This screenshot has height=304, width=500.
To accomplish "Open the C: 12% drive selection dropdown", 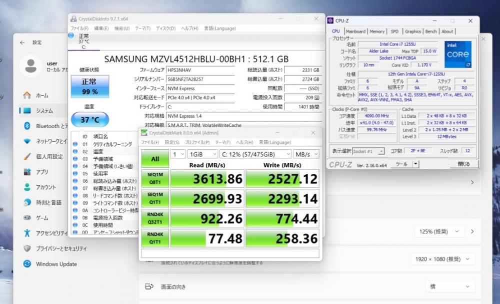I will [255, 154].
